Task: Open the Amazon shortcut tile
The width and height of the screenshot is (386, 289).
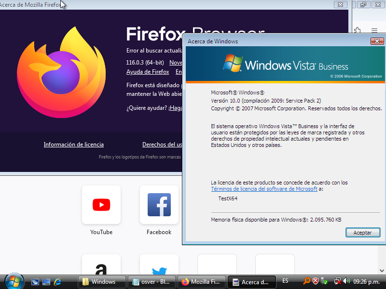Action: (101, 264)
